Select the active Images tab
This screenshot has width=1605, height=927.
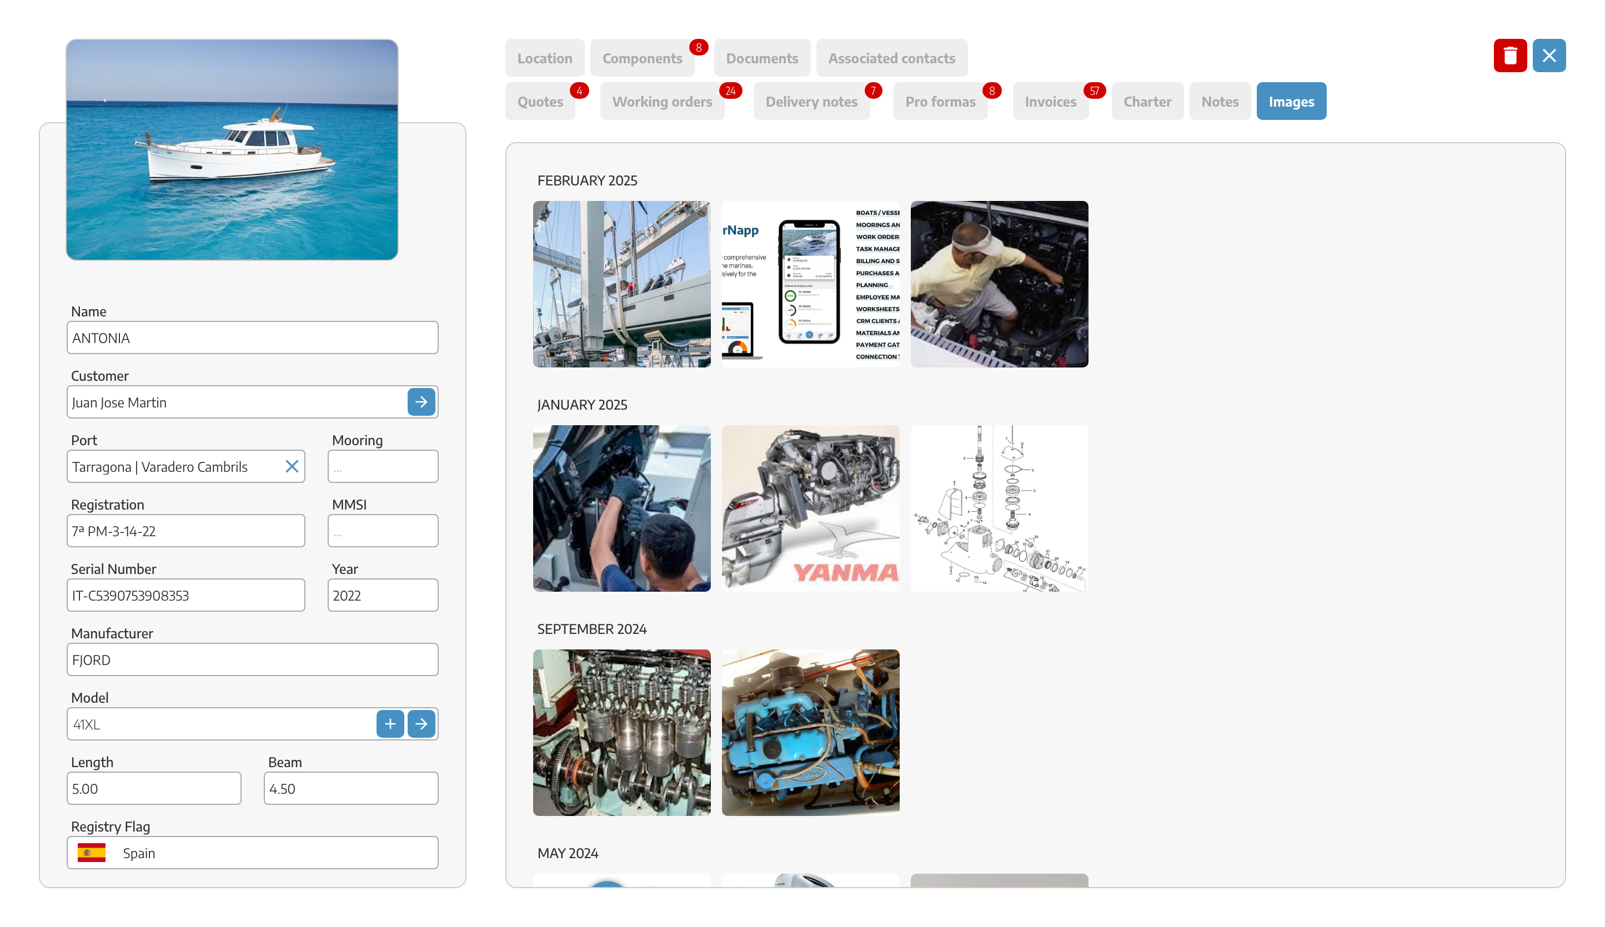pyautogui.click(x=1291, y=101)
